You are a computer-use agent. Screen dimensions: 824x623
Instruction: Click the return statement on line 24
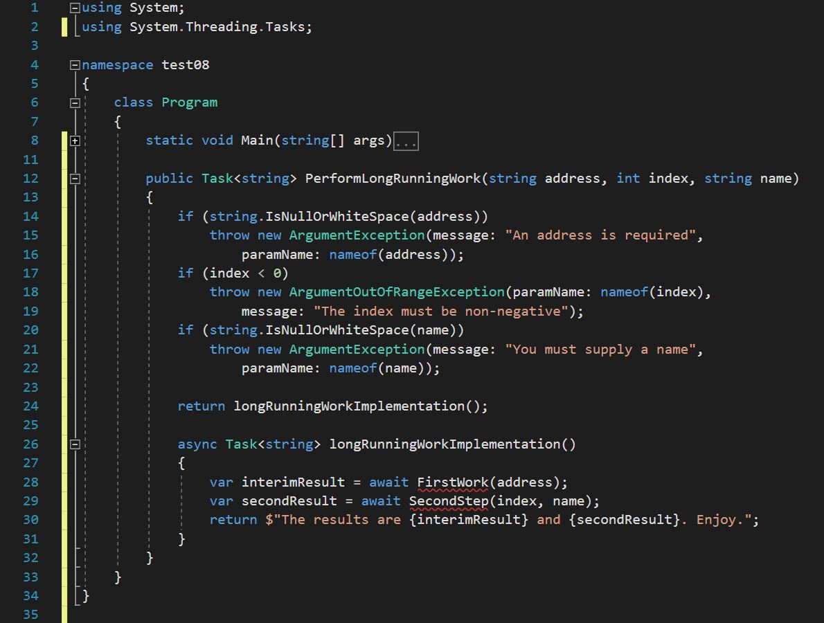tap(201, 406)
